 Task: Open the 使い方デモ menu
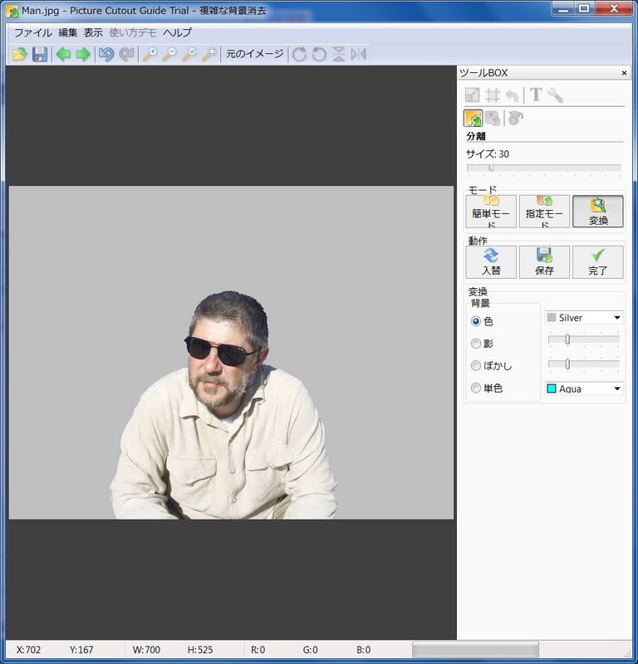coord(133,32)
